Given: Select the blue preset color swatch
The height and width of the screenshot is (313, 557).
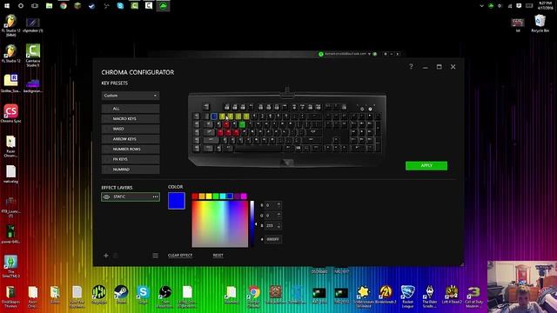Looking at the screenshot, I should tap(230, 196).
